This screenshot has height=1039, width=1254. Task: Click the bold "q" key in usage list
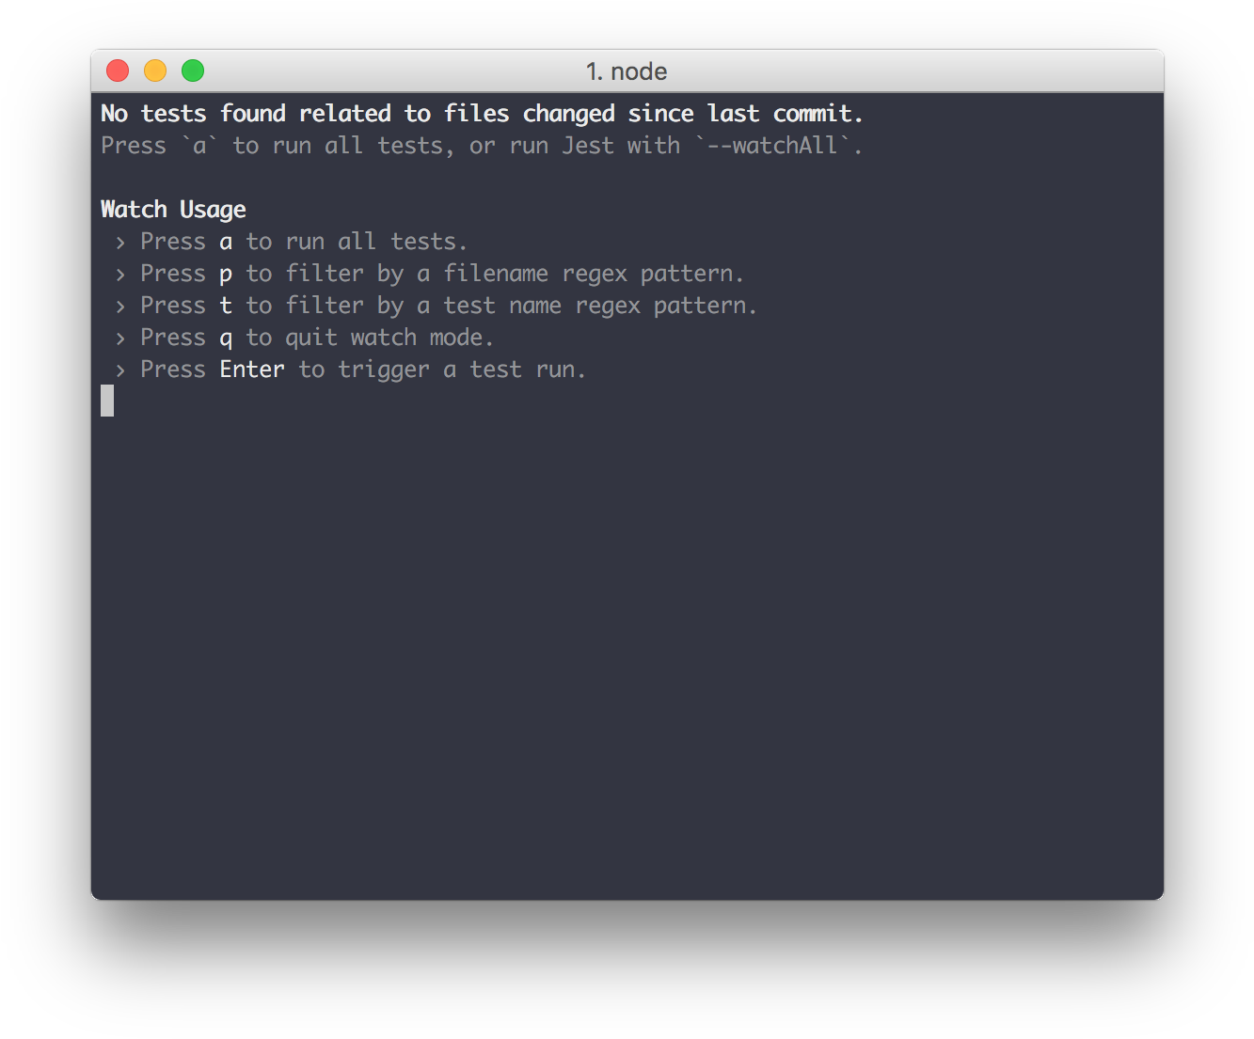(x=226, y=339)
